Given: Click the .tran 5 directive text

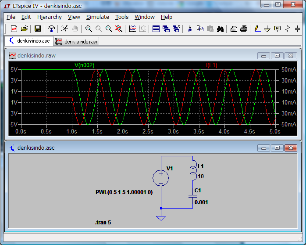Looking at the screenshot, I should (103, 223).
